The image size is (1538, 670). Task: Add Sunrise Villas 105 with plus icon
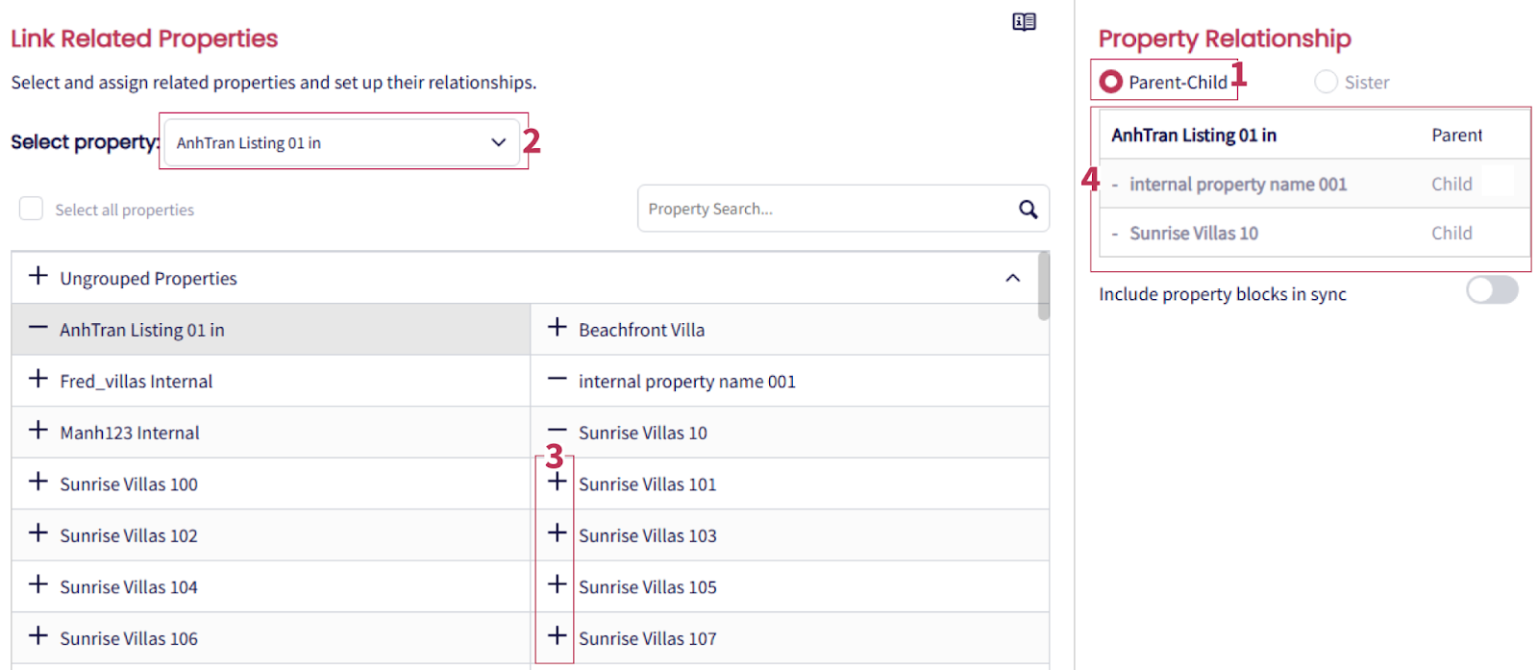[x=557, y=585]
